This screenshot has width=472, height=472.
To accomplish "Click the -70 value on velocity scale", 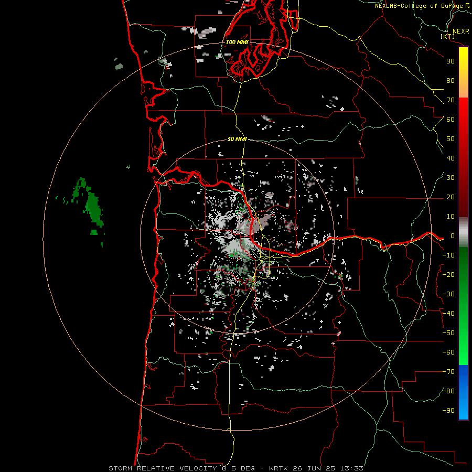I will pos(448,372).
